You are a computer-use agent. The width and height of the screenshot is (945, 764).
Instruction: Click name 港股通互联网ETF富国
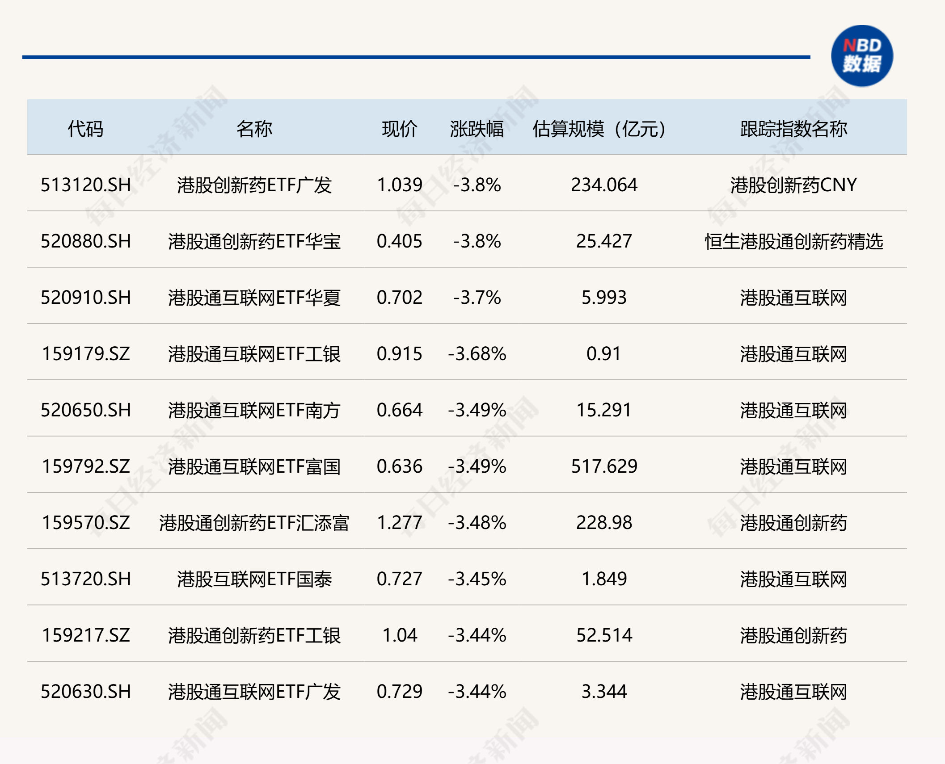tap(254, 466)
